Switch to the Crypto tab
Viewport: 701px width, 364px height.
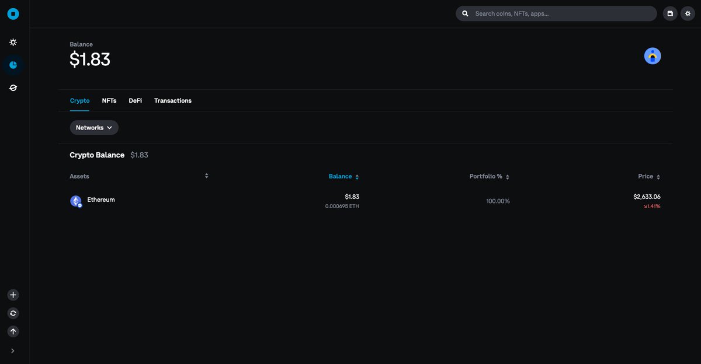[x=79, y=100]
